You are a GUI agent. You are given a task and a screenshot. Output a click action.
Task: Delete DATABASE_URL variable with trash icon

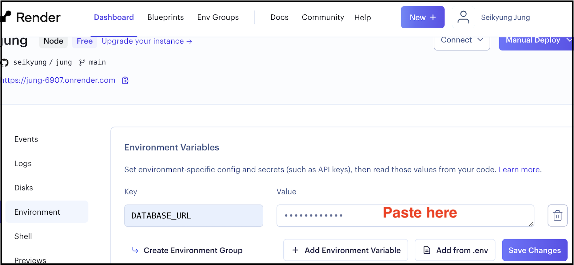[557, 216]
